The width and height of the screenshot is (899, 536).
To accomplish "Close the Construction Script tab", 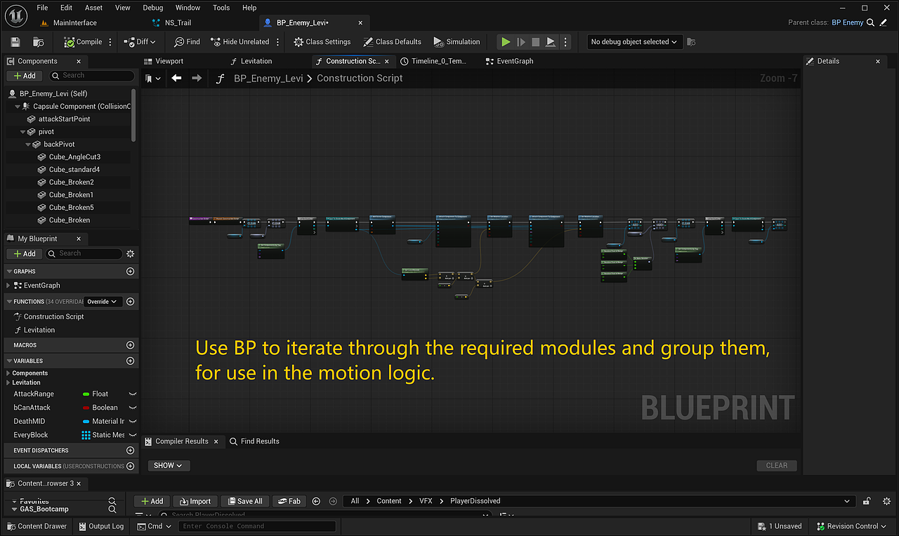I will (387, 61).
